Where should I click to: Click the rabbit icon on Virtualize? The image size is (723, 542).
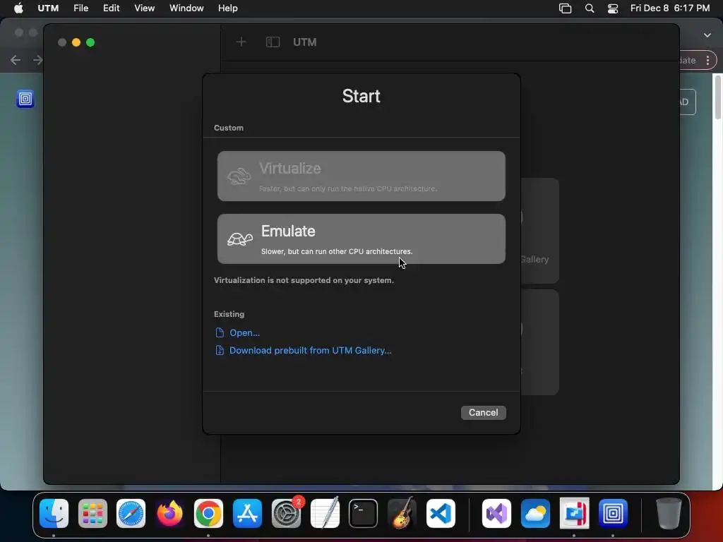pos(239,176)
